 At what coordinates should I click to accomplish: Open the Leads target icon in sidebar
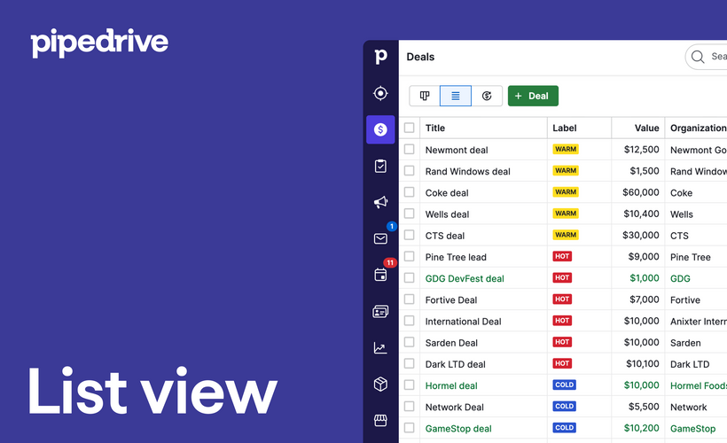coord(380,93)
